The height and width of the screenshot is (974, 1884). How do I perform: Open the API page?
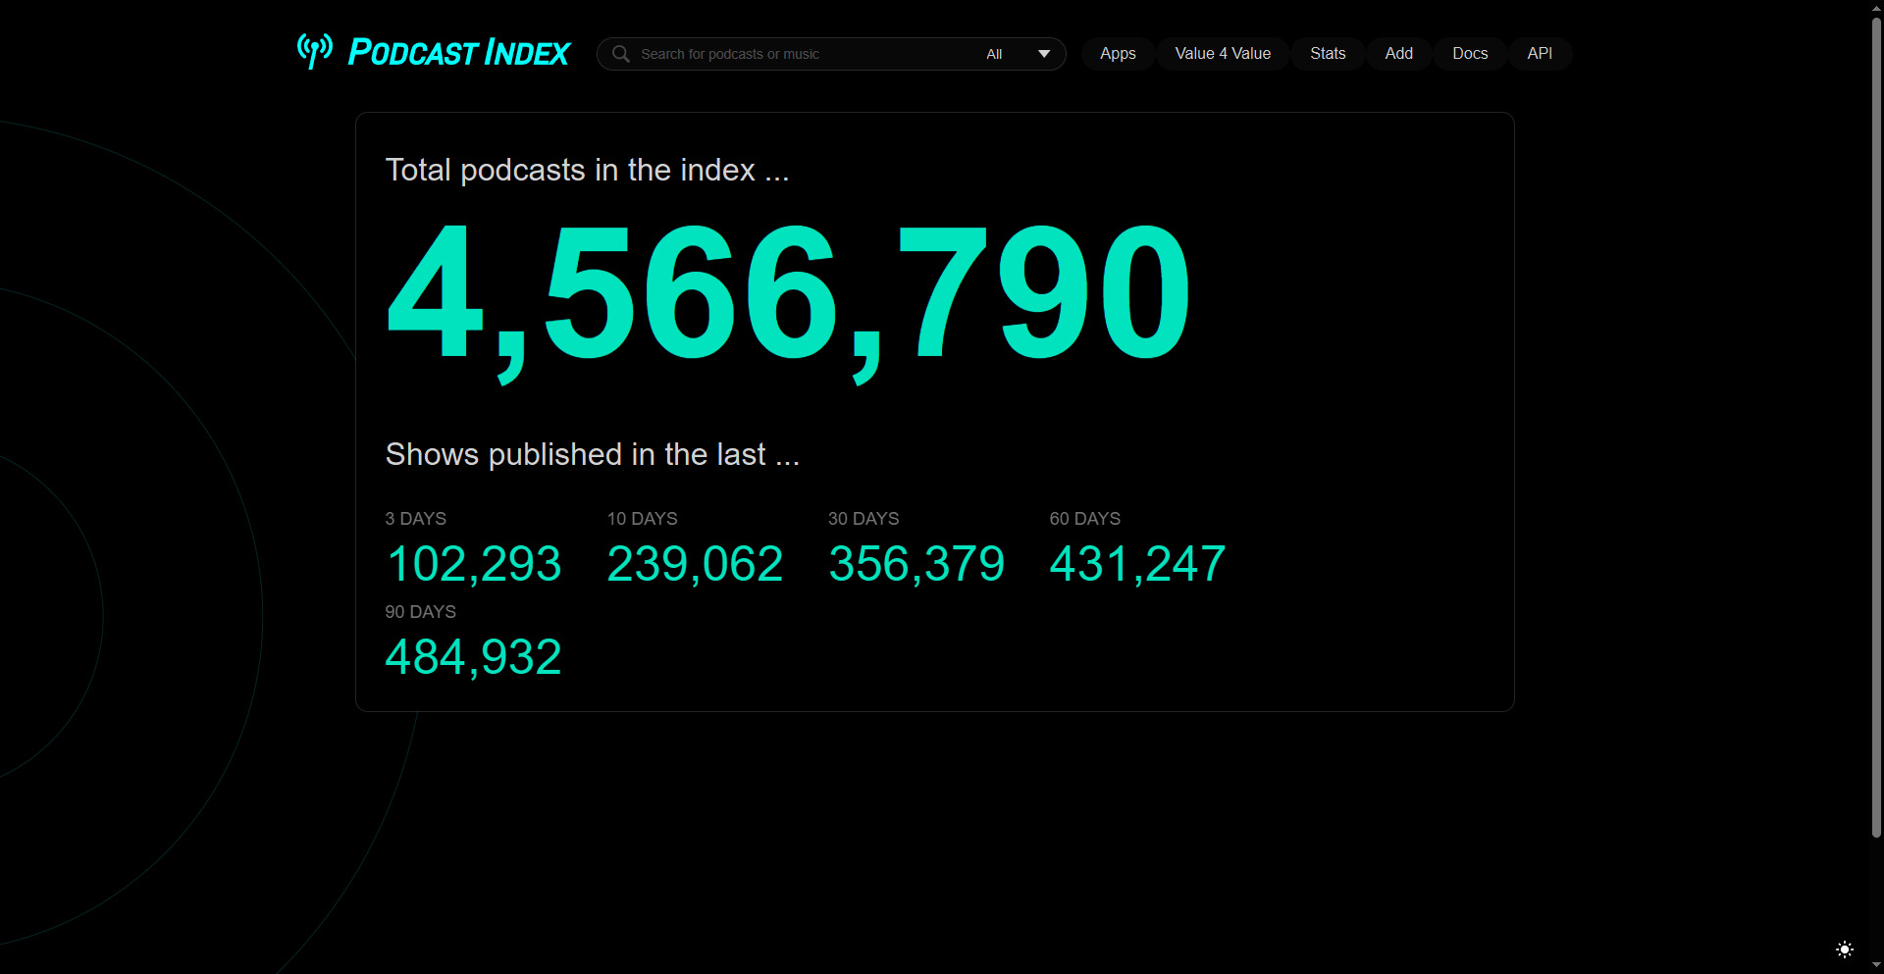pos(1540,54)
